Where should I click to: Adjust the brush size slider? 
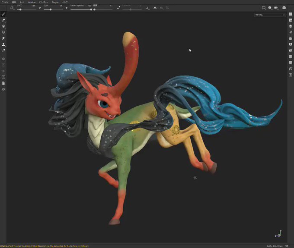[x=26, y=9]
